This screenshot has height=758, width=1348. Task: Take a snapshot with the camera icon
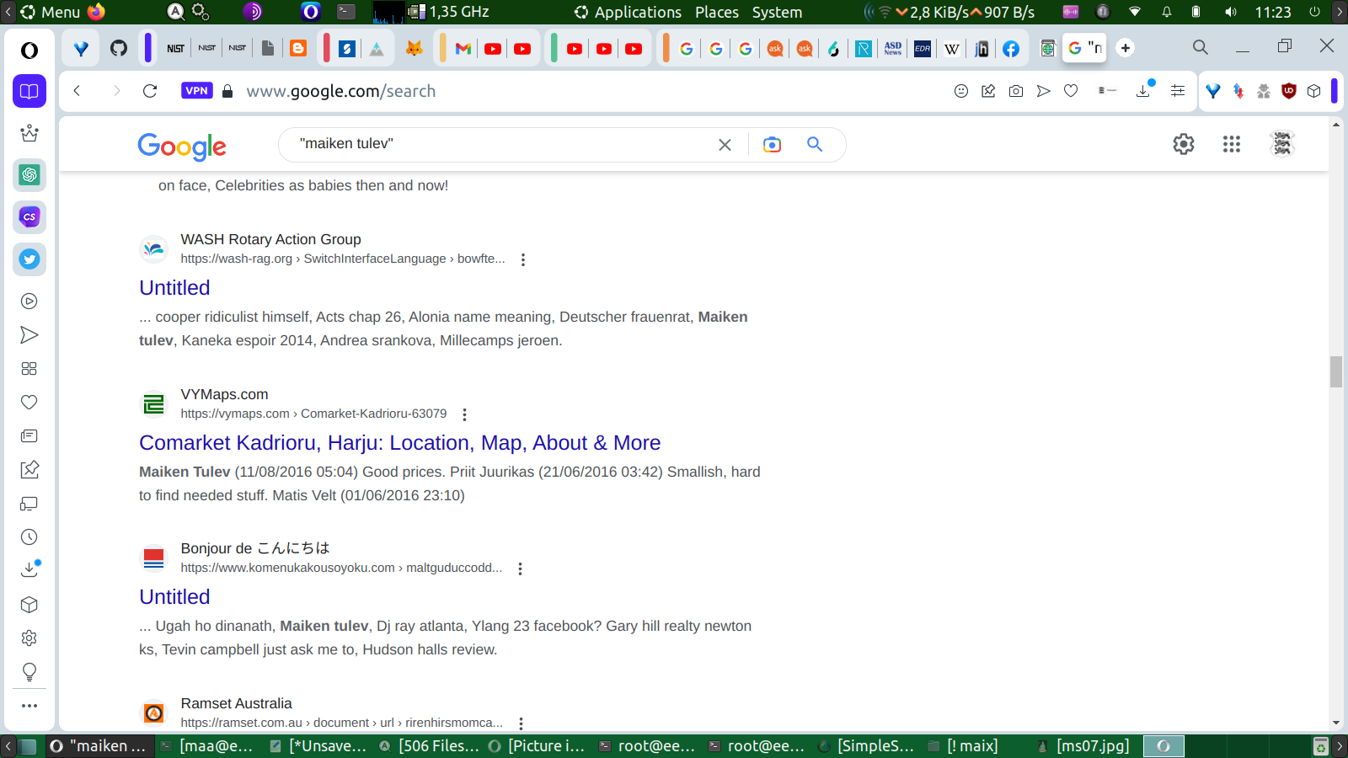[x=1016, y=91]
